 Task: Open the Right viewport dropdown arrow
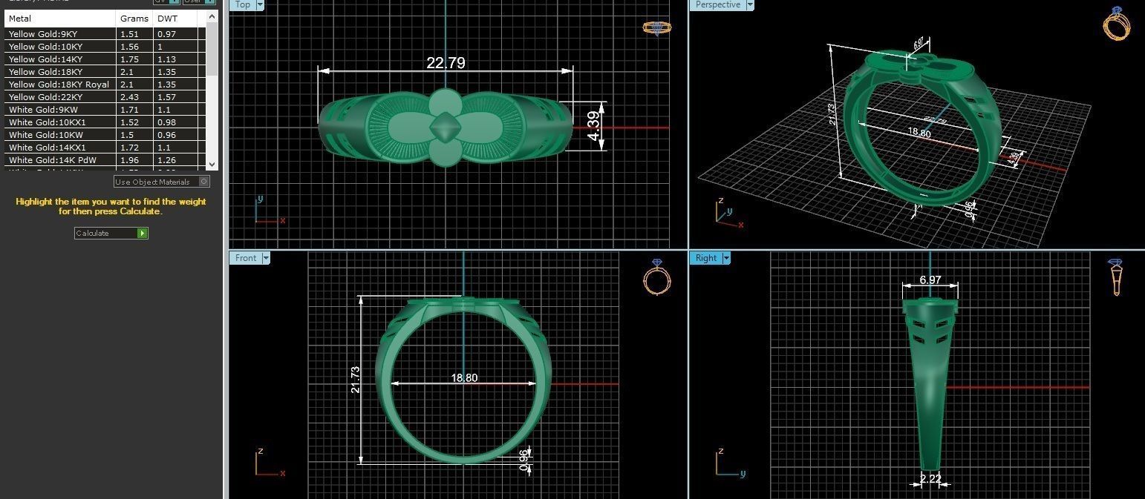click(726, 258)
